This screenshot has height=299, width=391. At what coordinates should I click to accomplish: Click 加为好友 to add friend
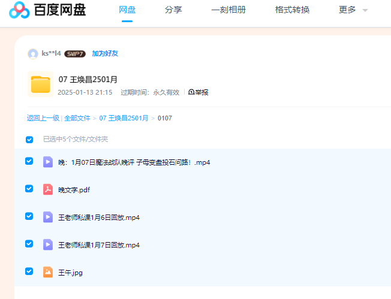tap(105, 53)
